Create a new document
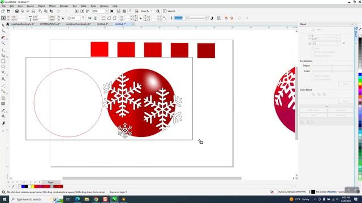 click(x=3, y=11)
